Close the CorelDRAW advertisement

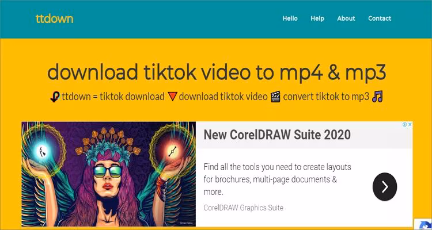pos(410,125)
